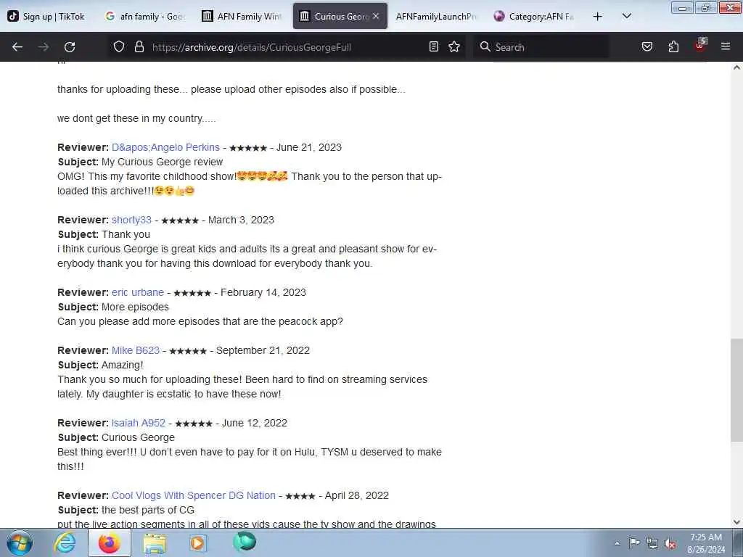The height and width of the screenshot is (557, 743).
Task: Open Action Center flag icon
Action: pyautogui.click(x=634, y=543)
